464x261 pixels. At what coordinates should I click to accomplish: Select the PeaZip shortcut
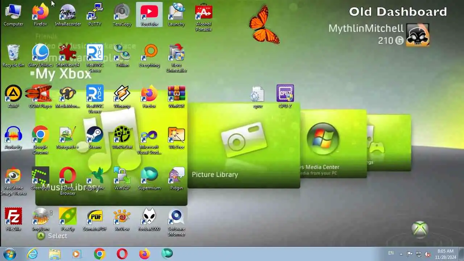click(68, 219)
